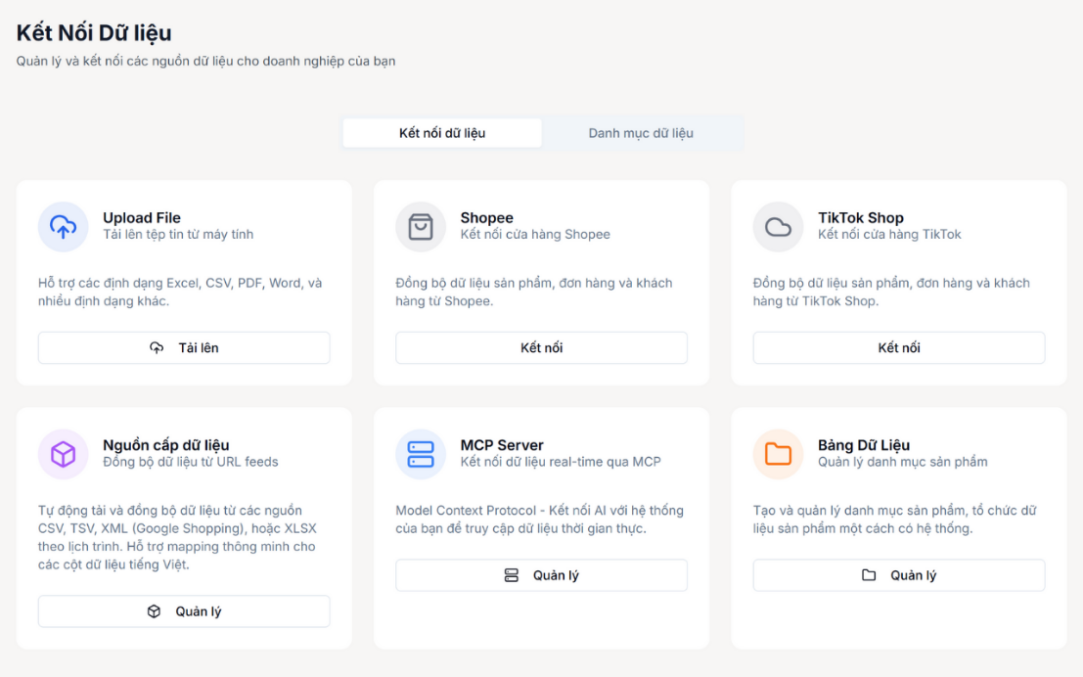Select the TikTok Shop card title
Viewport: 1083px width, 677px height.
pos(860,218)
